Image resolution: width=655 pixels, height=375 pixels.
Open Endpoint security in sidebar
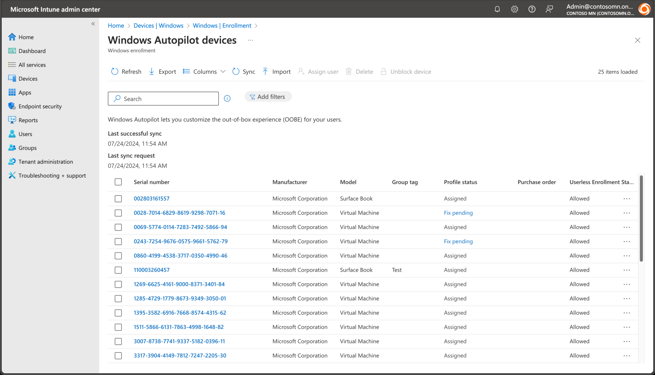coord(40,106)
